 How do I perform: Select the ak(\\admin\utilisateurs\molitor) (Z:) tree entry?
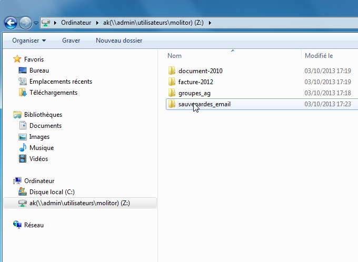(79, 203)
